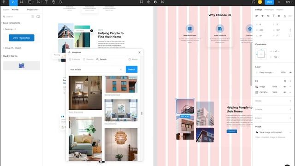295x166 pixels.
Task: Start audio conversation via headphones icon
Action: pyautogui.click(x=254, y=2)
